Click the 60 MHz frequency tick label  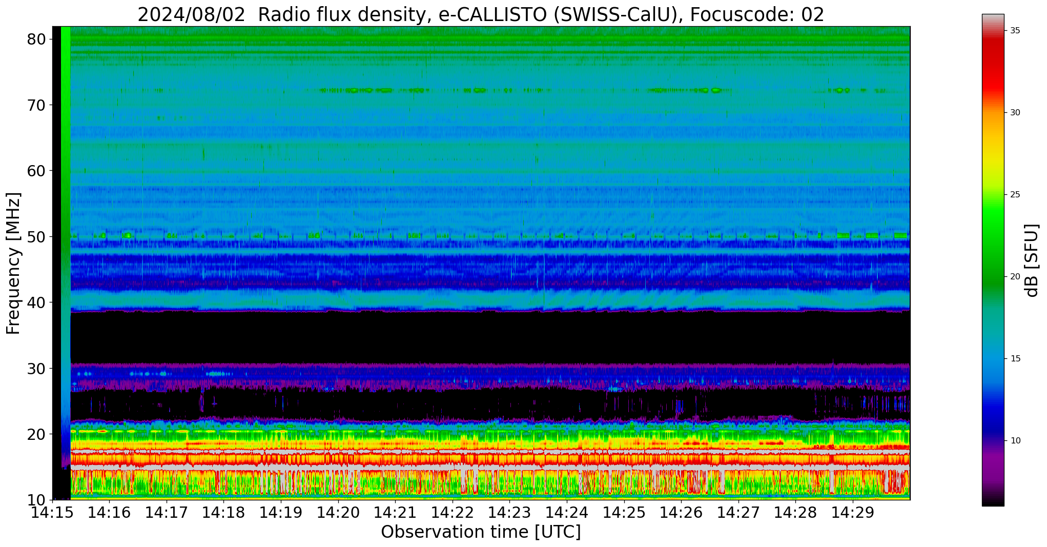pyautogui.click(x=36, y=171)
